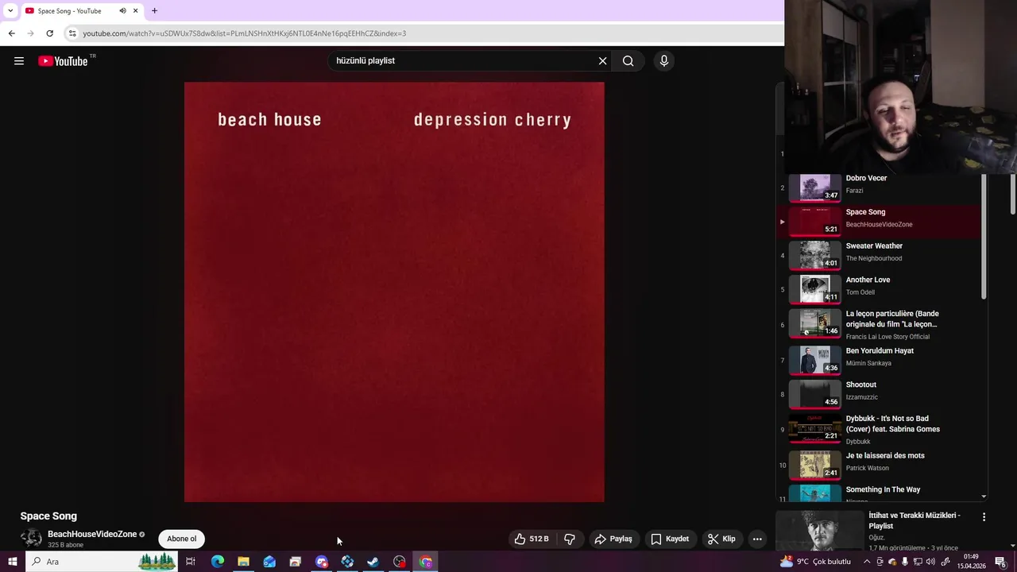Click The Neighbourhood artist text
This screenshot has height=572, width=1017.
point(873,258)
